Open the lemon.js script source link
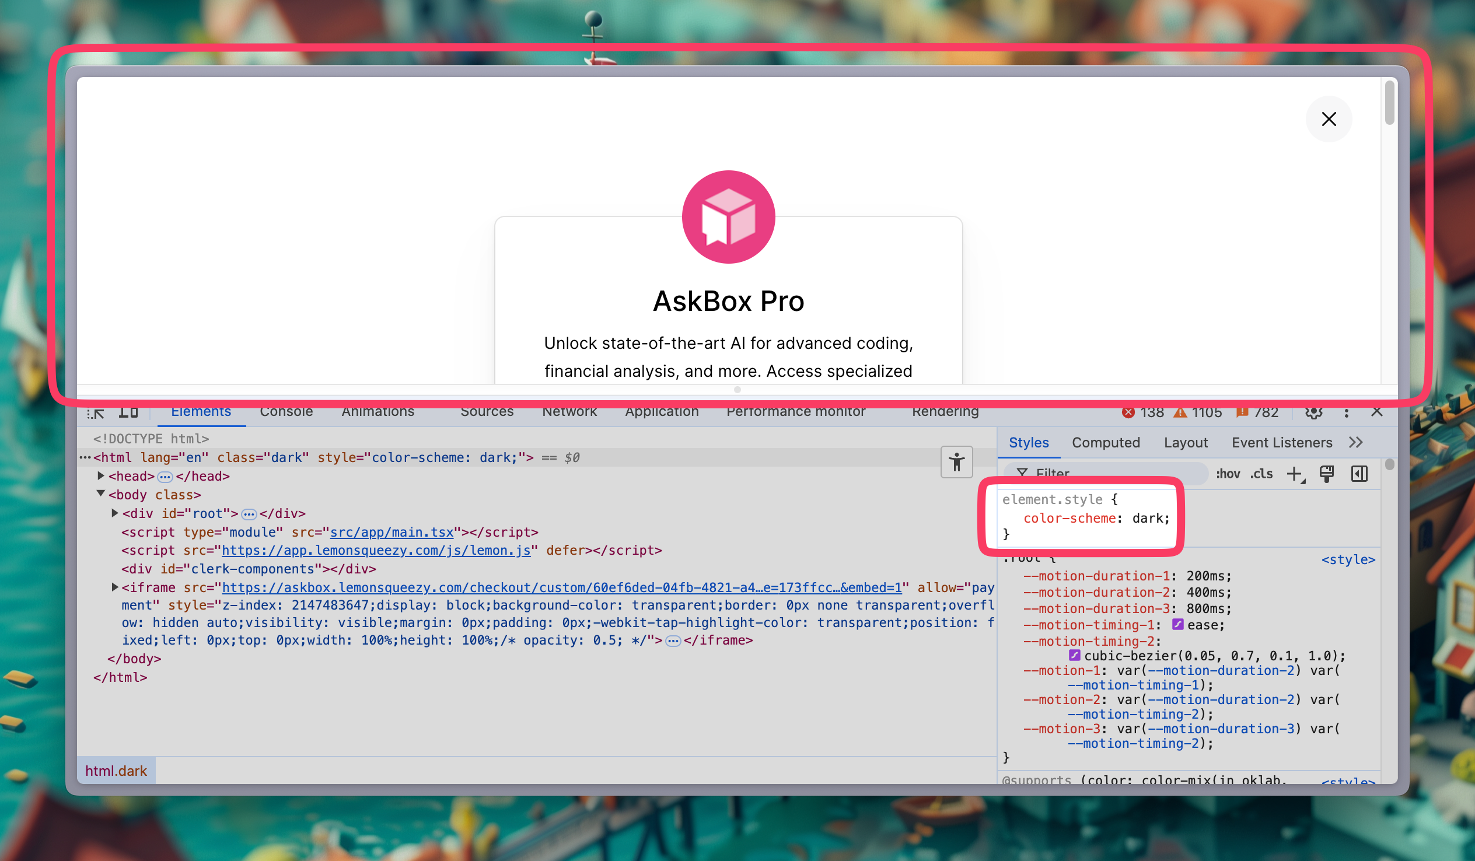 click(376, 550)
